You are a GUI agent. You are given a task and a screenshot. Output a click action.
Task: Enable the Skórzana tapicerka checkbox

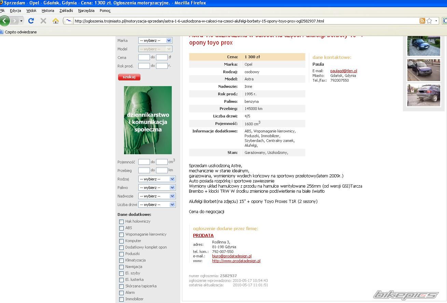[x=121, y=286]
